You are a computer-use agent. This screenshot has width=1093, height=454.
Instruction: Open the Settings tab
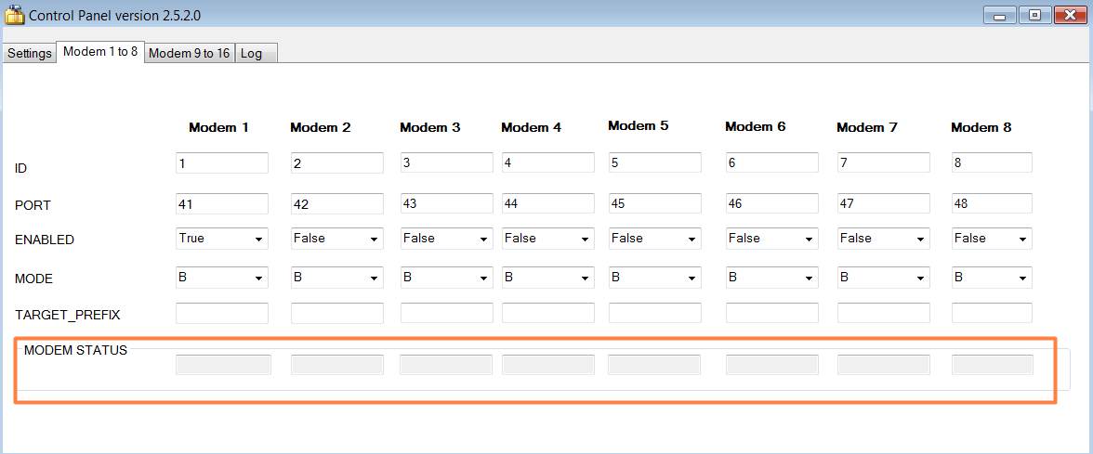(29, 53)
